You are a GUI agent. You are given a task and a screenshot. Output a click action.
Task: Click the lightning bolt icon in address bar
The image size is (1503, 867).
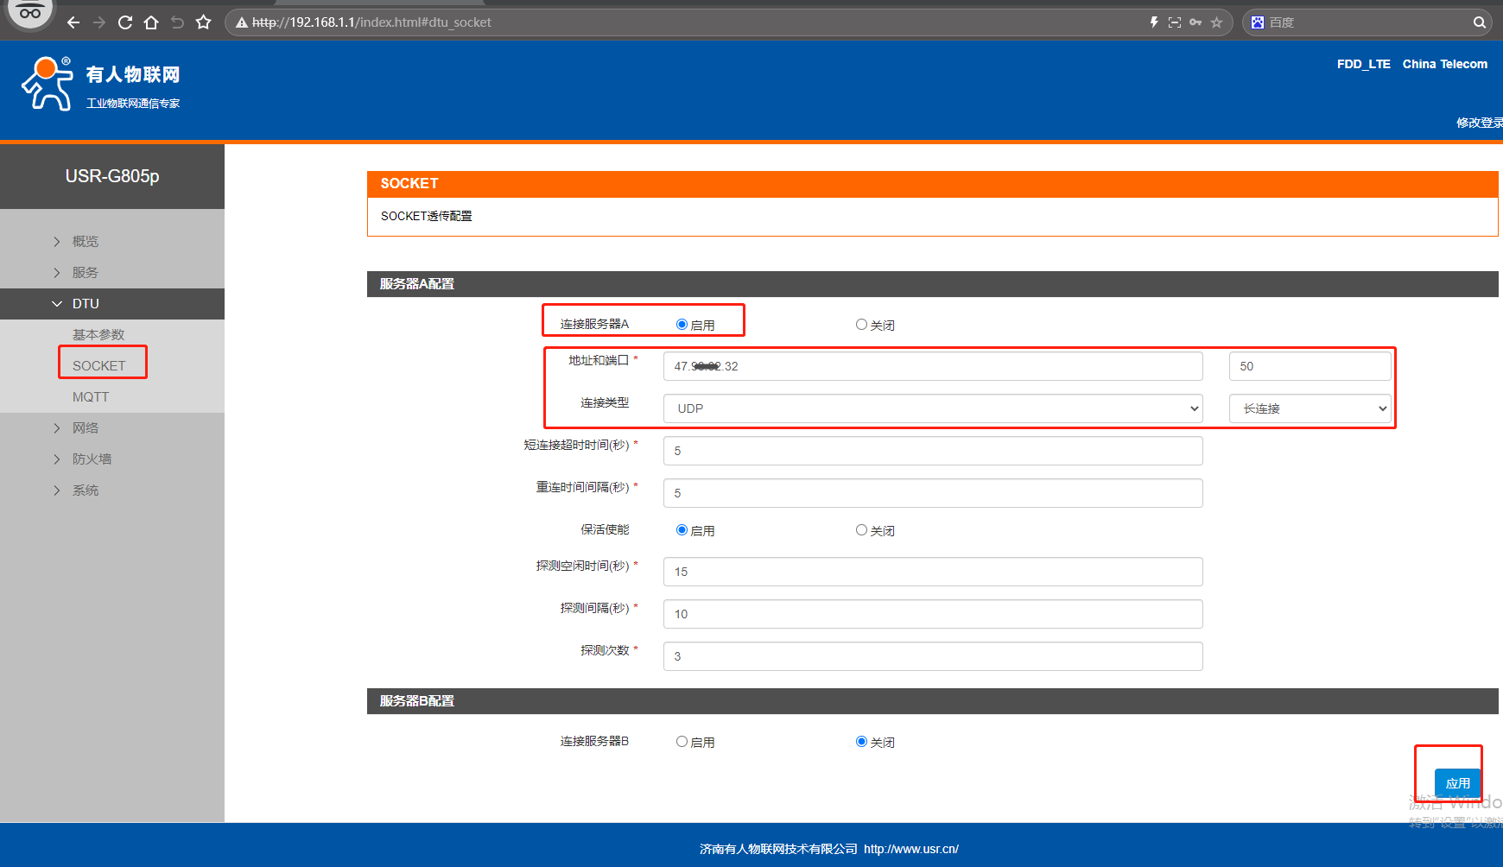coord(1154,22)
